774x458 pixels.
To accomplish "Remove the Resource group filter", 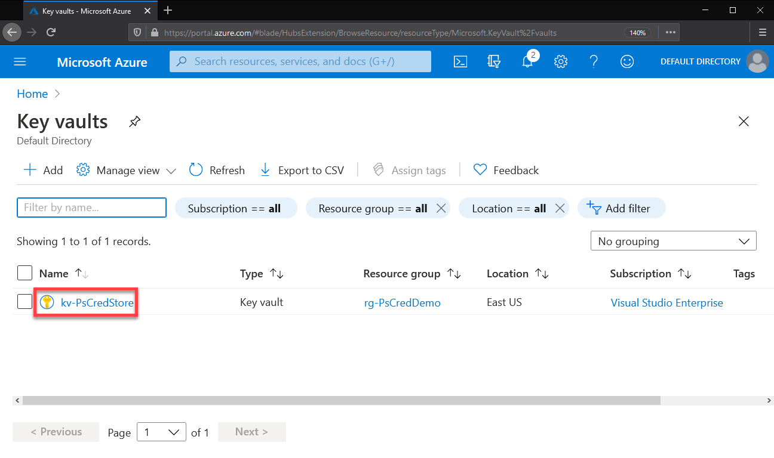I will [x=441, y=208].
